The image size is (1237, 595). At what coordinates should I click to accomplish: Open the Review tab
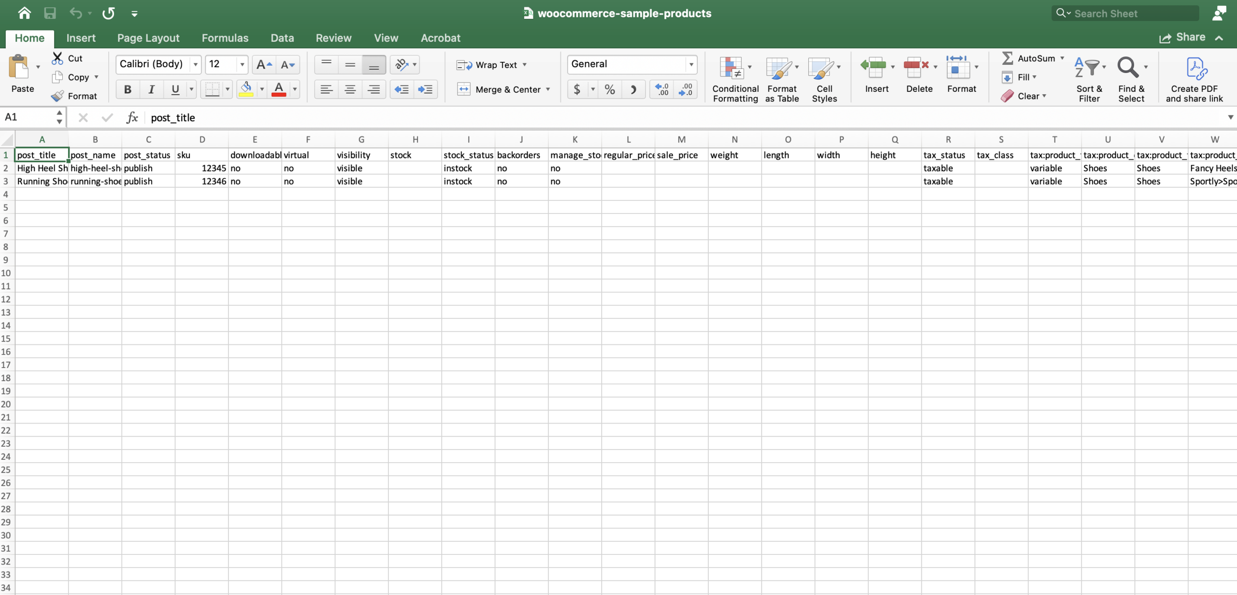pyautogui.click(x=333, y=38)
